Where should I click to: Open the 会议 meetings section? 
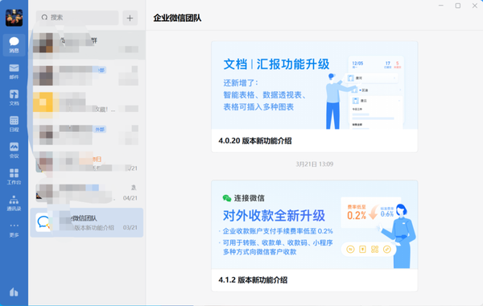[14, 151]
